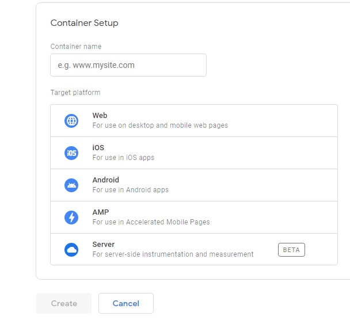Click the Android robot icon
Screen dimensions: 350x324
click(x=71, y=185)
